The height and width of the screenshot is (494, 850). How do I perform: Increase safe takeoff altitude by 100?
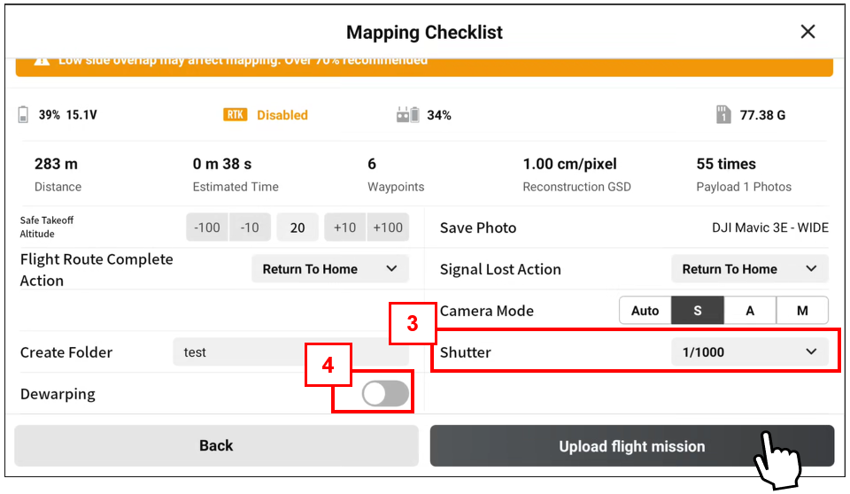coord(388,228)
